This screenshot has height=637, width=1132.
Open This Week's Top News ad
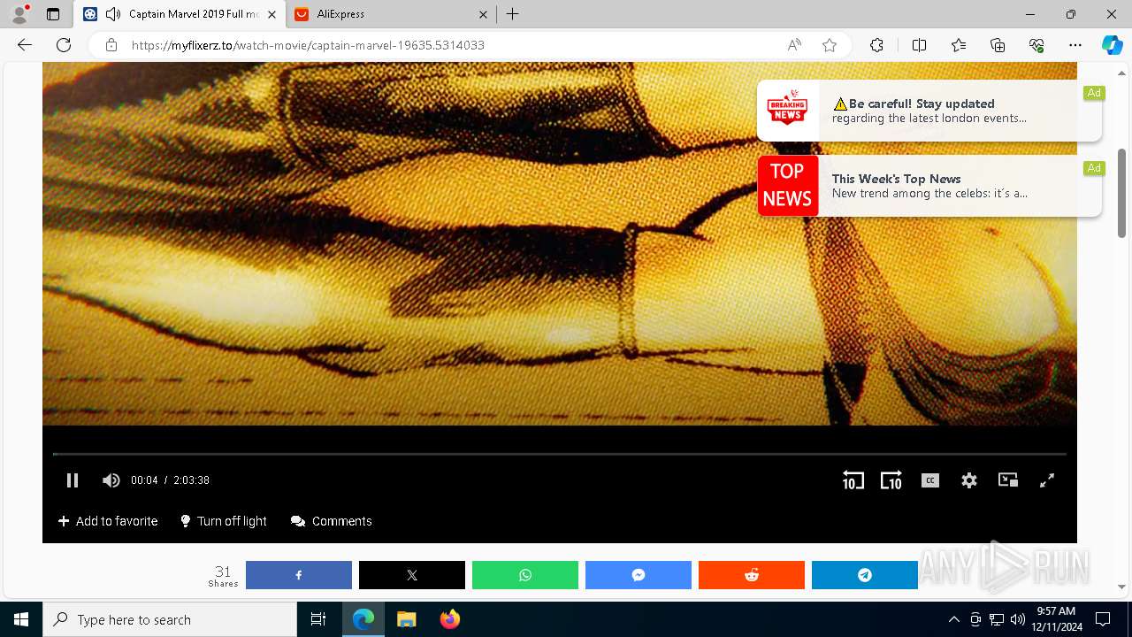click(x=929, y=186)
